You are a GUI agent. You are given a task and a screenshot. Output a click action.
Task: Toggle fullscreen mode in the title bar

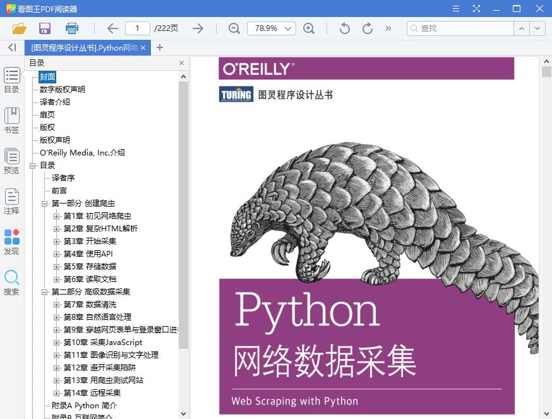point(476,8)
